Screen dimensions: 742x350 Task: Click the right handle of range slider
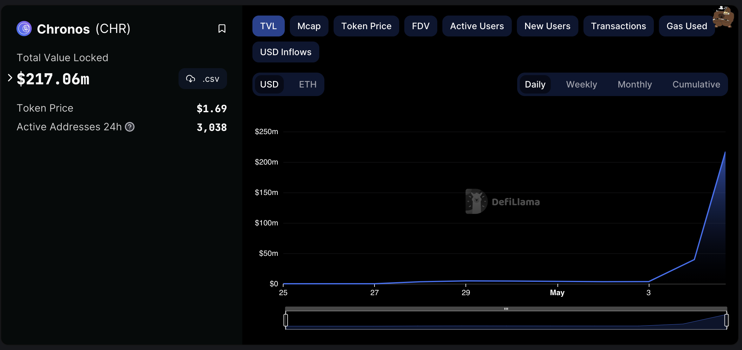coord(726,320)
